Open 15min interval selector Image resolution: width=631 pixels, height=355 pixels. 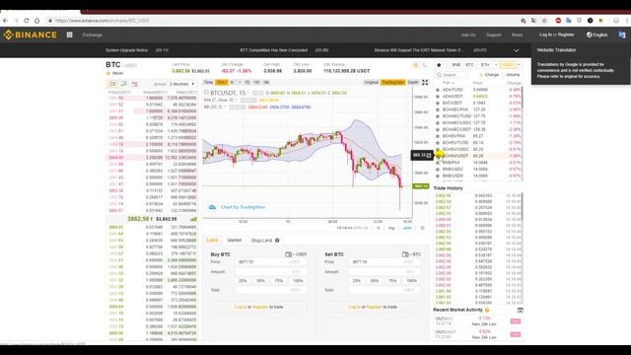click(x=221, y=83)
